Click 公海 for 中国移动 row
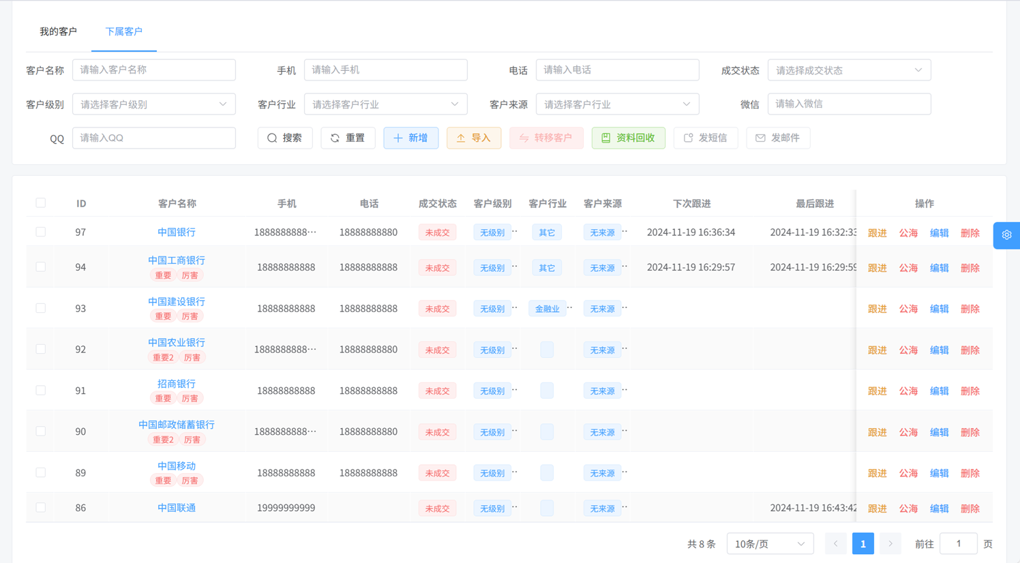The height and width of the screenshot is (563, 1020). (908, 473)
